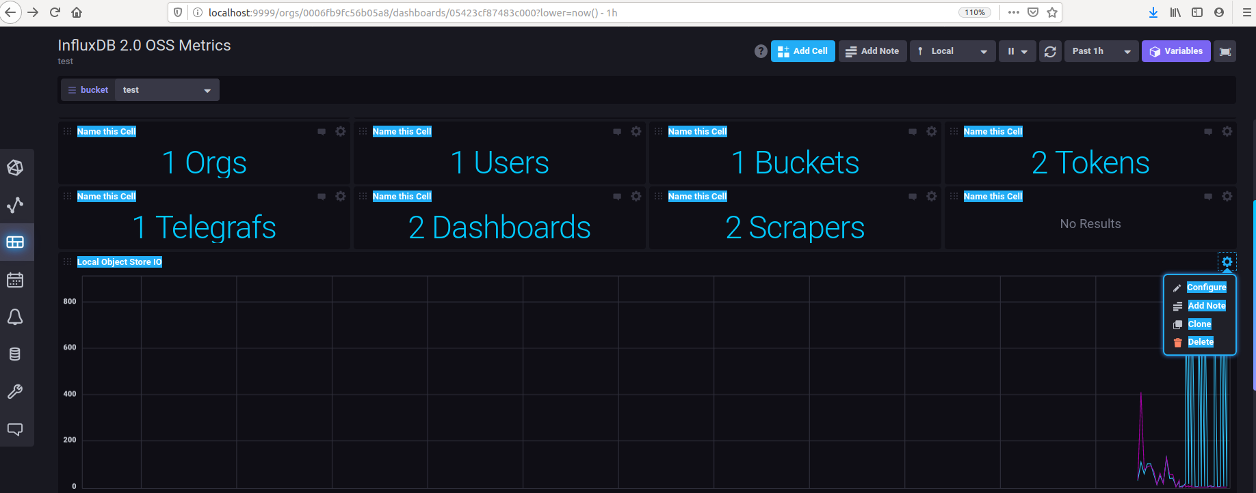1256x493 pixels.
Task: Open the bucket variable dropdown showing test
Action: 167,90
